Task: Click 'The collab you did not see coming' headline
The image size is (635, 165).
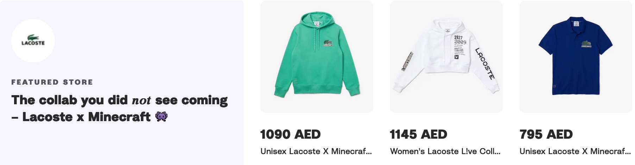Action: tap(120, 100)
